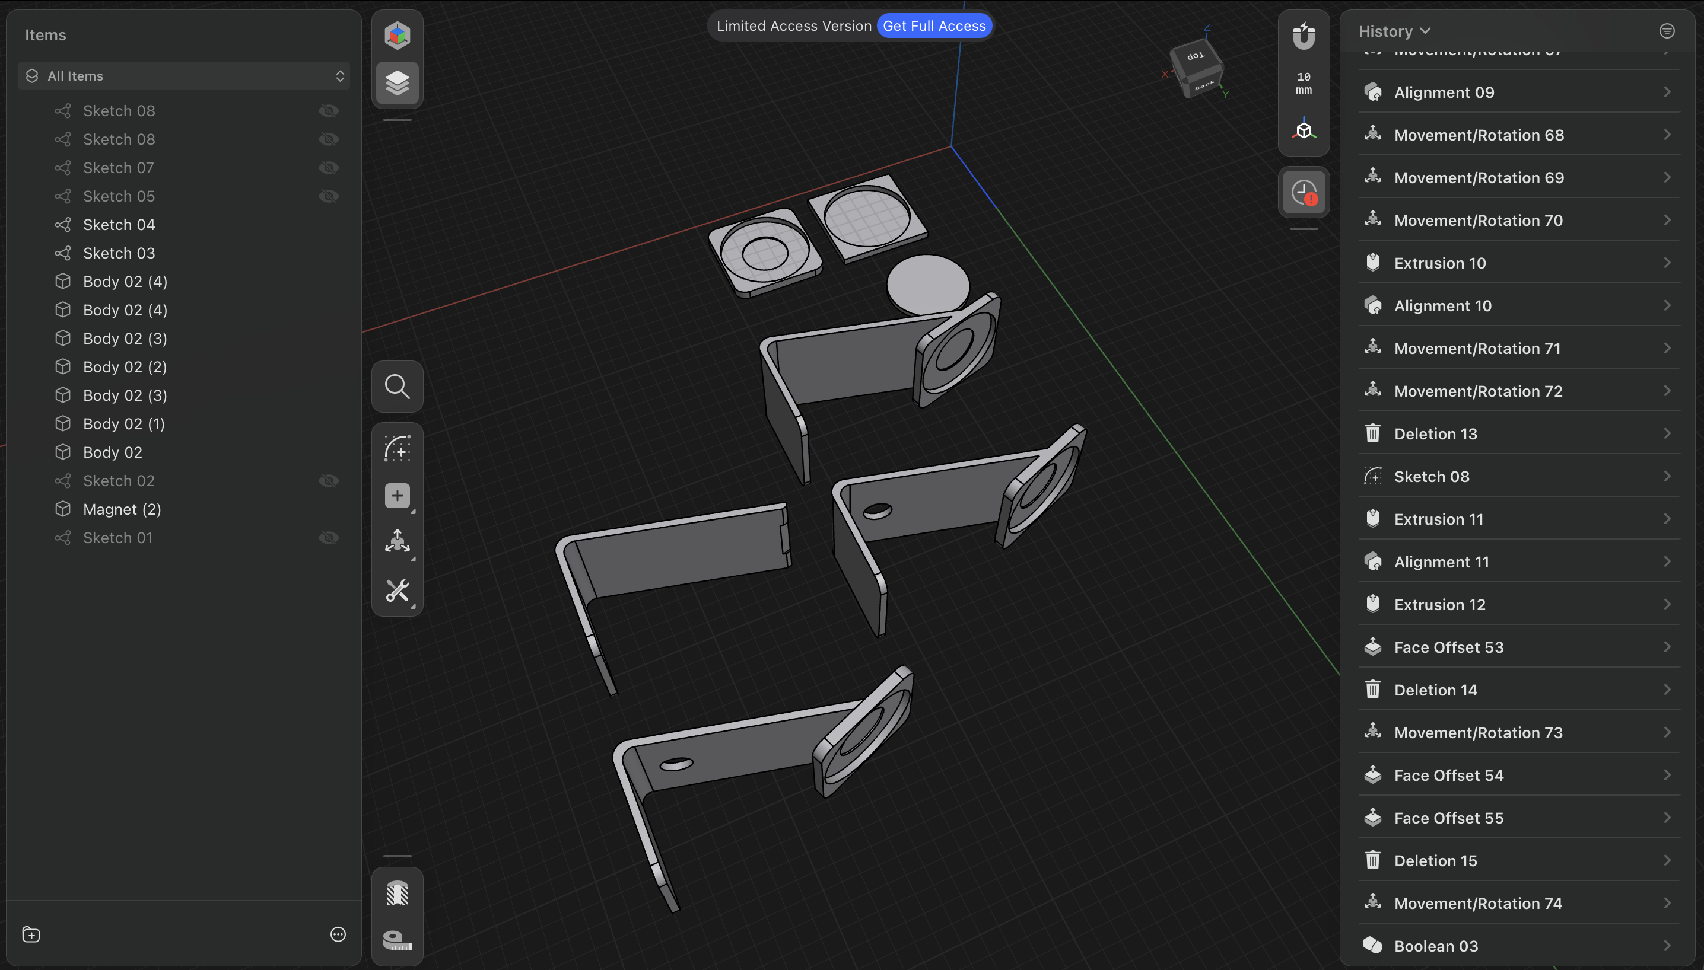1704x970 pixels.
Task: Collapse the History panel header chevron
Action: coord(1425,31)
